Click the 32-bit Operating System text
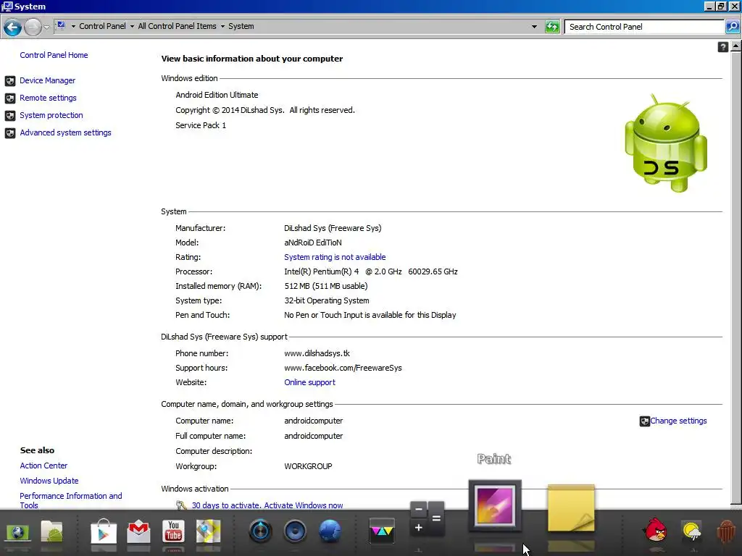The image size is (742, 556). click(x=327, y=300)
